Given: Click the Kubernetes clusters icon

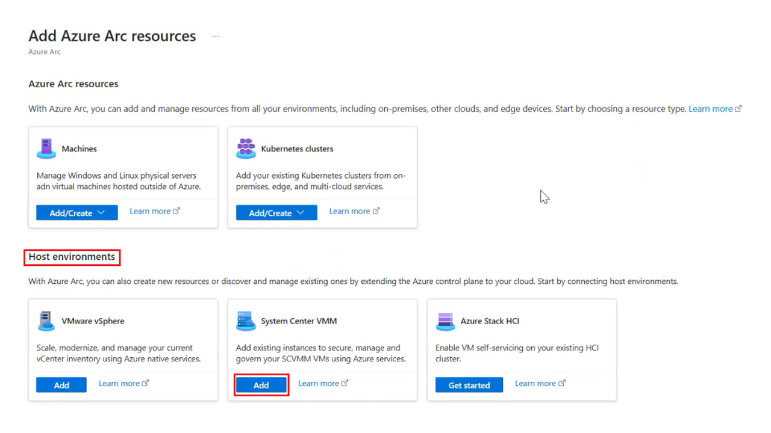Looking at the screenshot, I should tap(246, 149).
